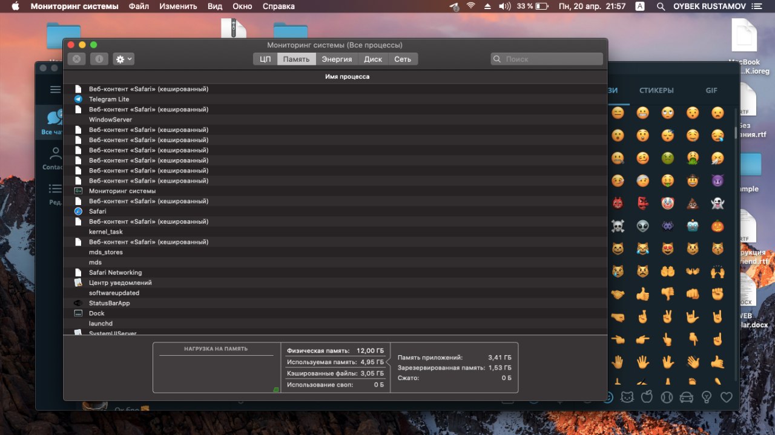Open Telegram hamburger menu icon
The width and height of the screenshot is (775, 435).
[55, 90]
